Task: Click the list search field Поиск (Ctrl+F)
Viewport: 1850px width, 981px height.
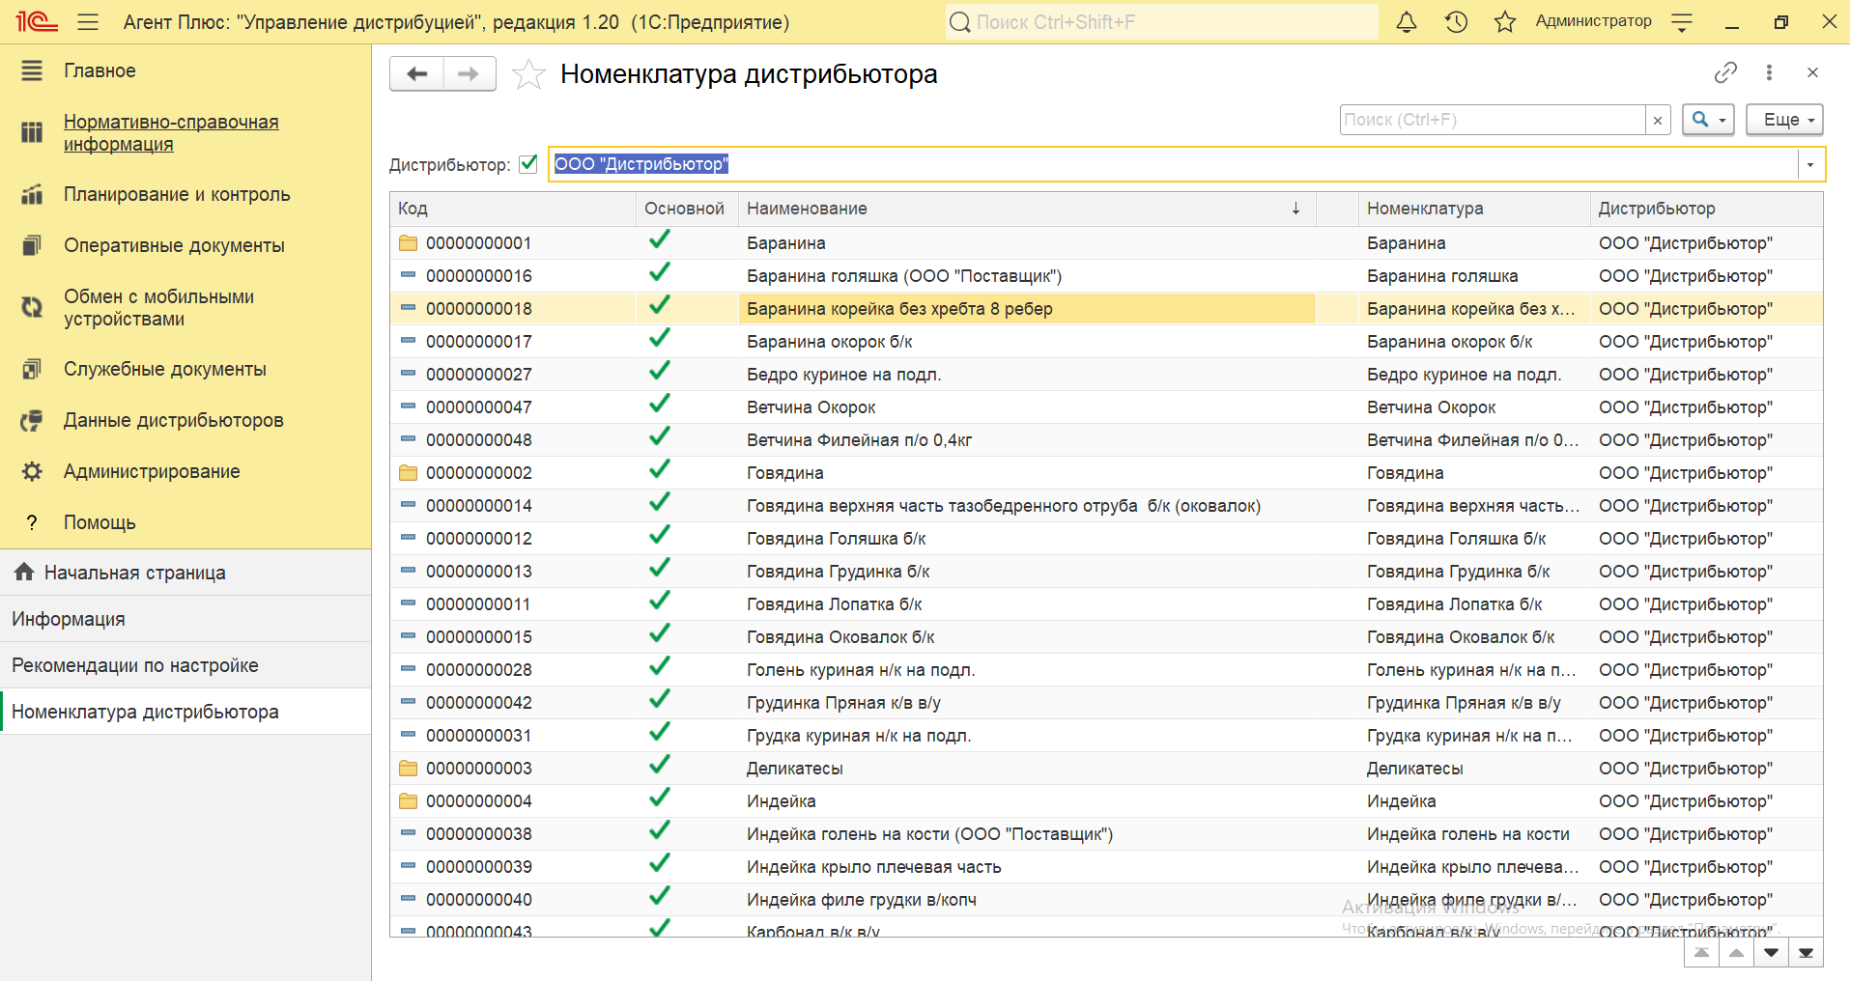Action: (1493, 120)
